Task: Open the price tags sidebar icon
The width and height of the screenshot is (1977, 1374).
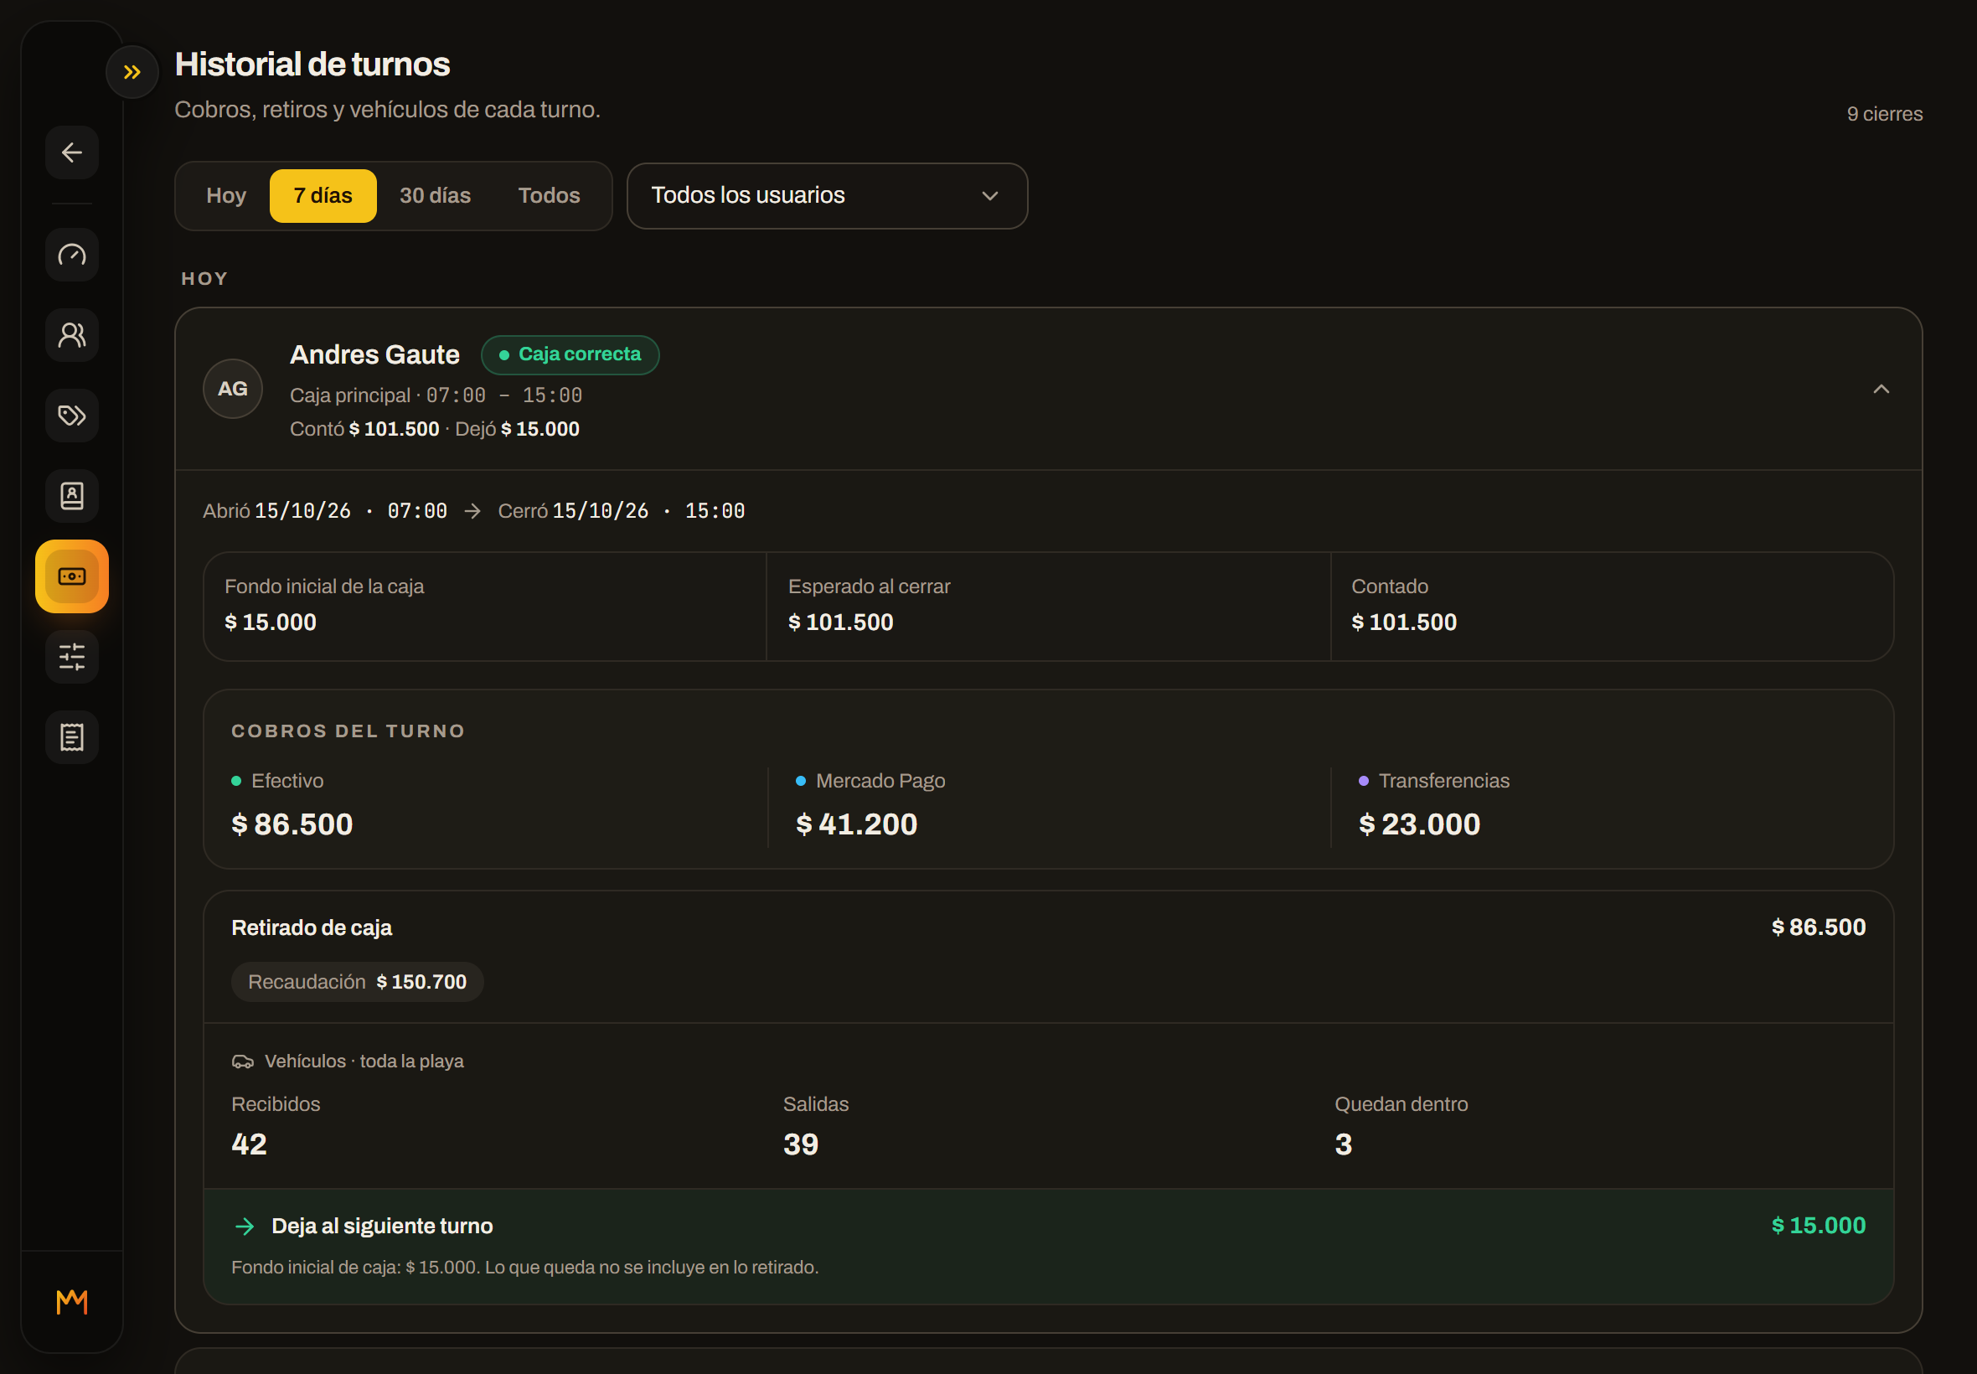Action: (72, 416)
